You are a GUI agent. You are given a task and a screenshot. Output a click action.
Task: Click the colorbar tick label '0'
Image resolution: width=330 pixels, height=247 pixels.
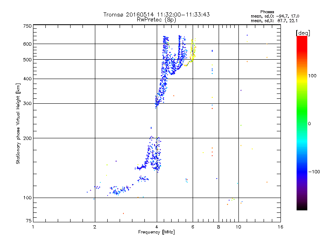[x=309, y=124]
